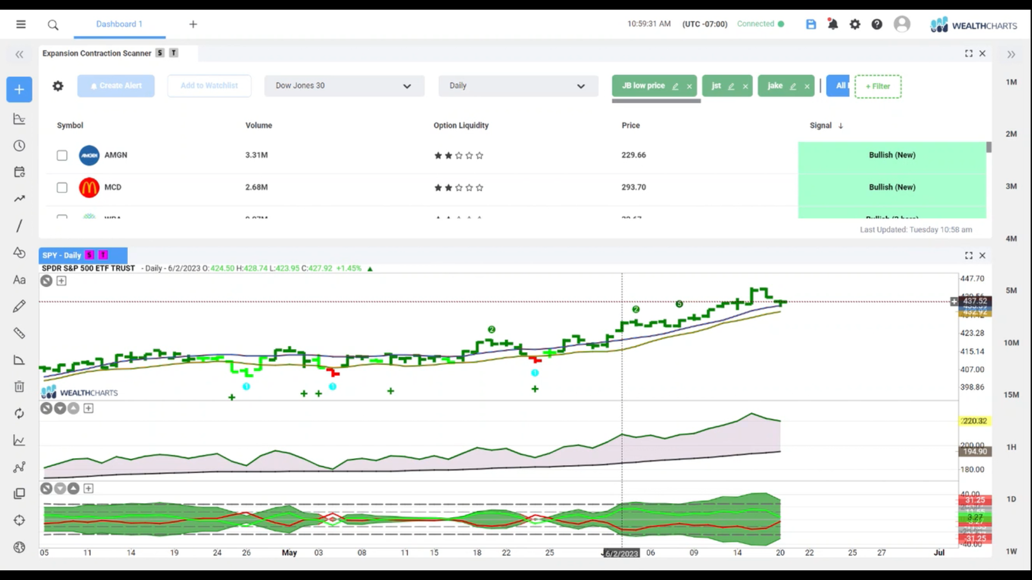Select the trend arrow tool
The width and height of the screenshot is (1032, 580).
pyautogui.click(x=19, y=199)
